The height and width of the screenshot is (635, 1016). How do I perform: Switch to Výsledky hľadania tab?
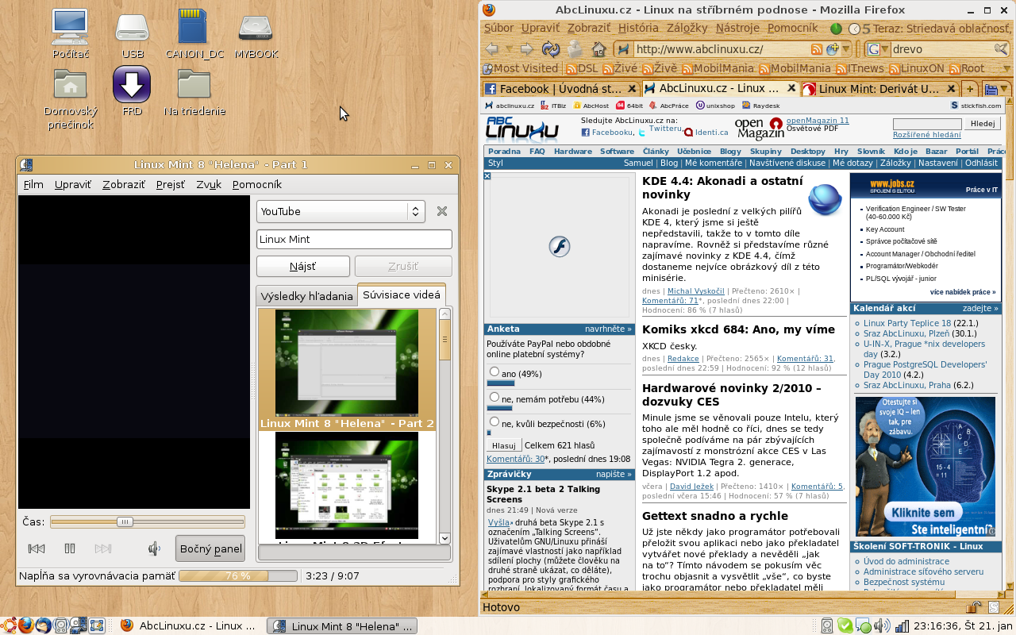click(x=307, y=296)
